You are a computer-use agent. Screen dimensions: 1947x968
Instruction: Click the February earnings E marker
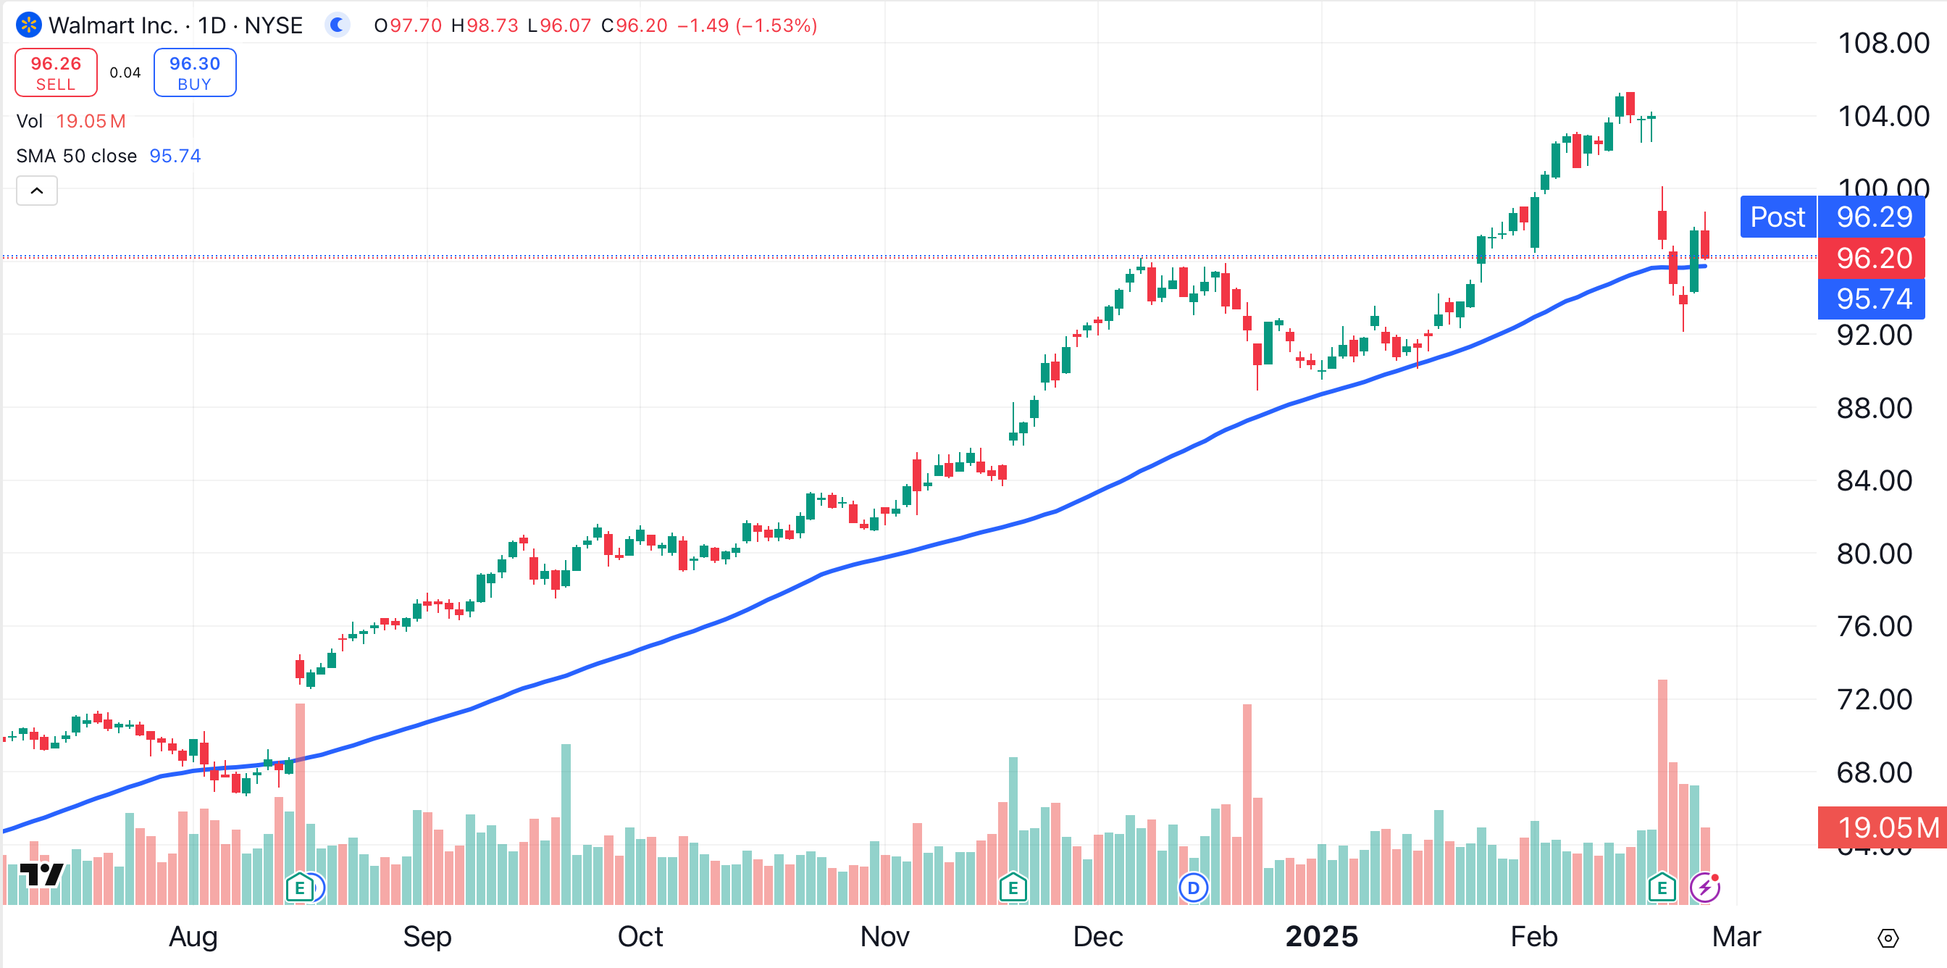click(x=1662, y=888)
